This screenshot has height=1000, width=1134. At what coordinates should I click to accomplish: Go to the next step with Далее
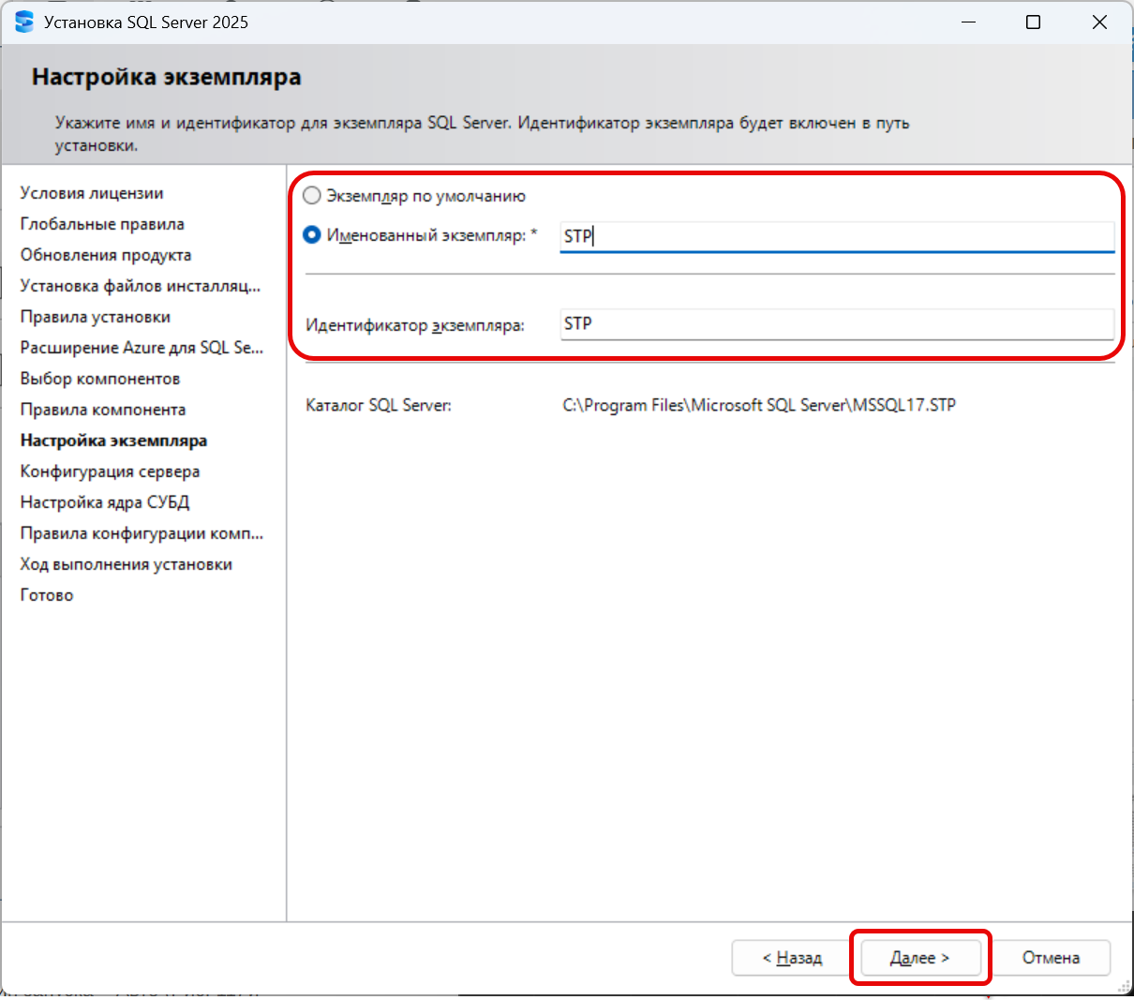click(x=920, y=958)
